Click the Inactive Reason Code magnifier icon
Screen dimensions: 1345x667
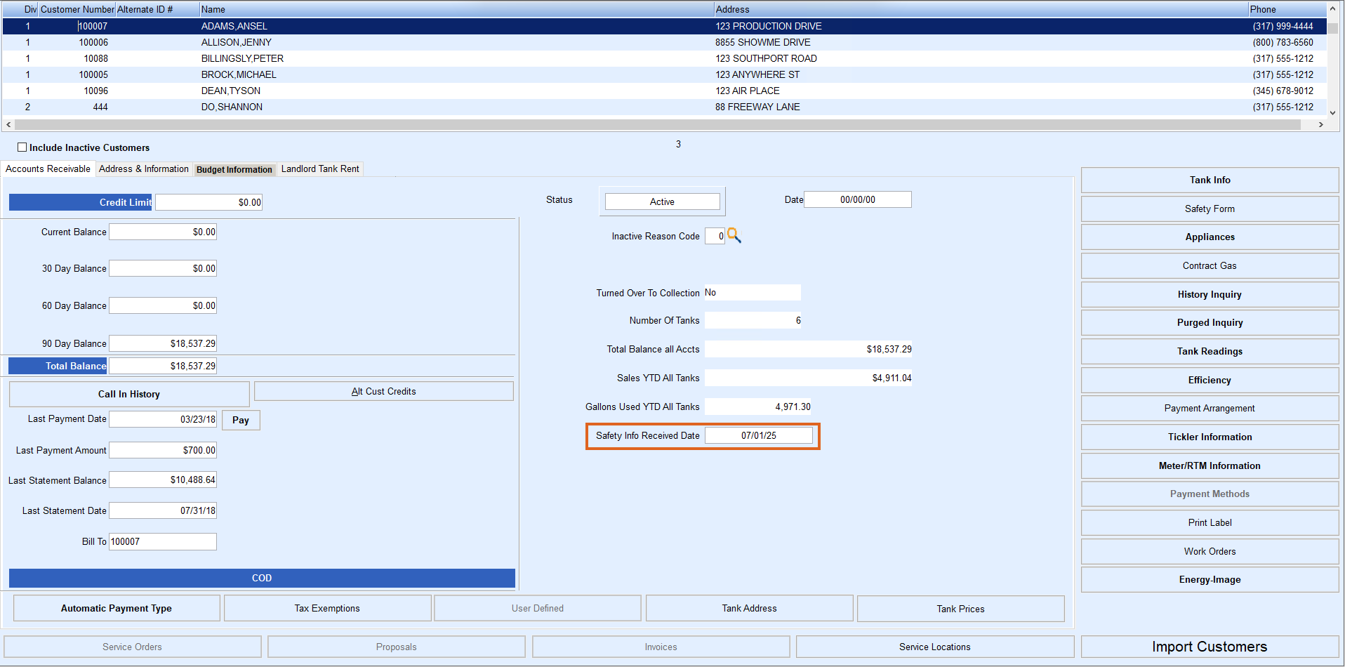[734, 236]
